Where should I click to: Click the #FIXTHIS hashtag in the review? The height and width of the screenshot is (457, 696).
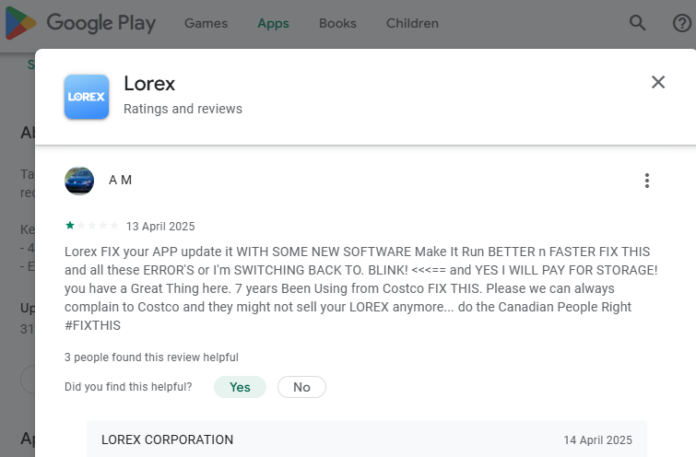click(x=92, y=325)
